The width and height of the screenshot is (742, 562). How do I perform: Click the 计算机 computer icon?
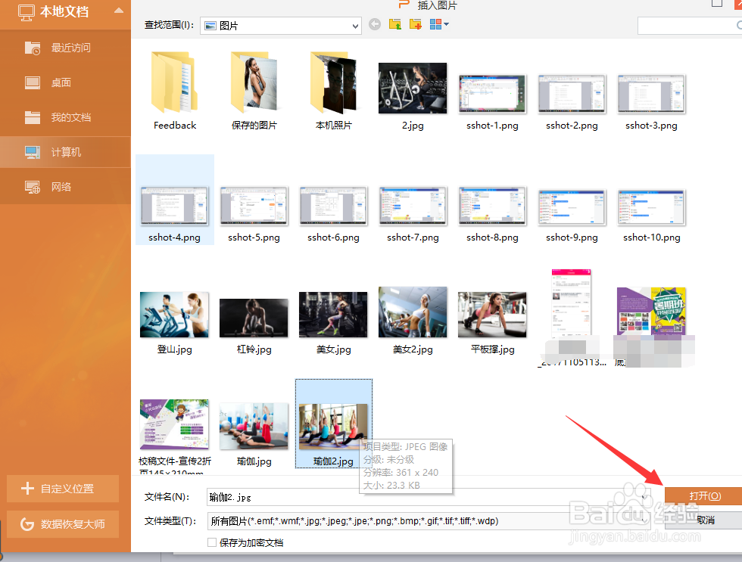32,152
